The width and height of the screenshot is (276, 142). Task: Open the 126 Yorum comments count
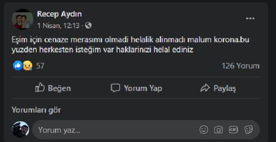(240, 66)
